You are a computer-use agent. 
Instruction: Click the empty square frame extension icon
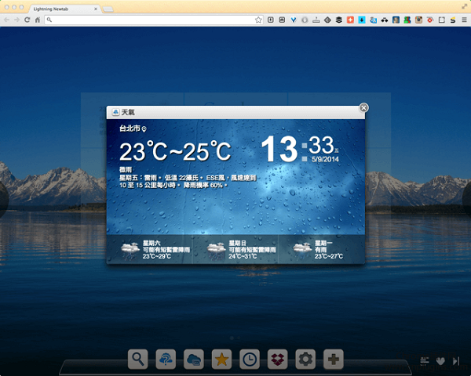441,20
